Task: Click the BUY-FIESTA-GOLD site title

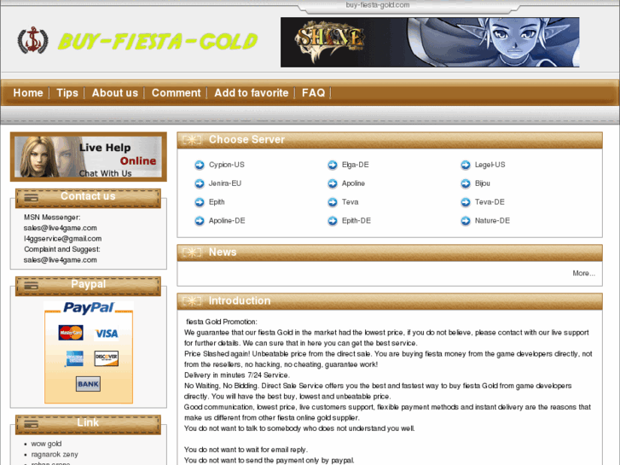Action: [158, 41]
